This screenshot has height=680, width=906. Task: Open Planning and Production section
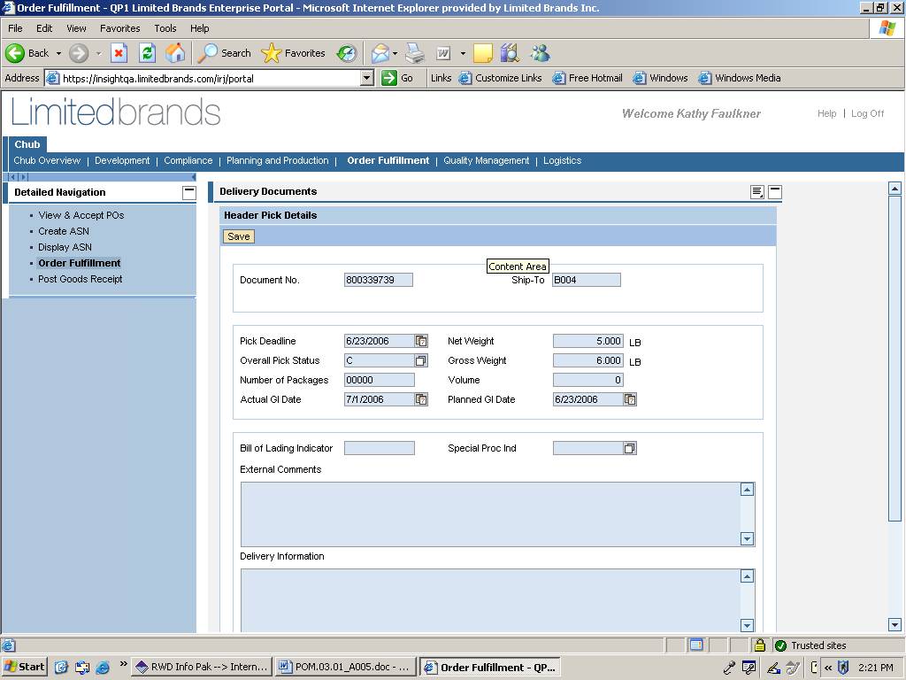[x=277, y=161]
